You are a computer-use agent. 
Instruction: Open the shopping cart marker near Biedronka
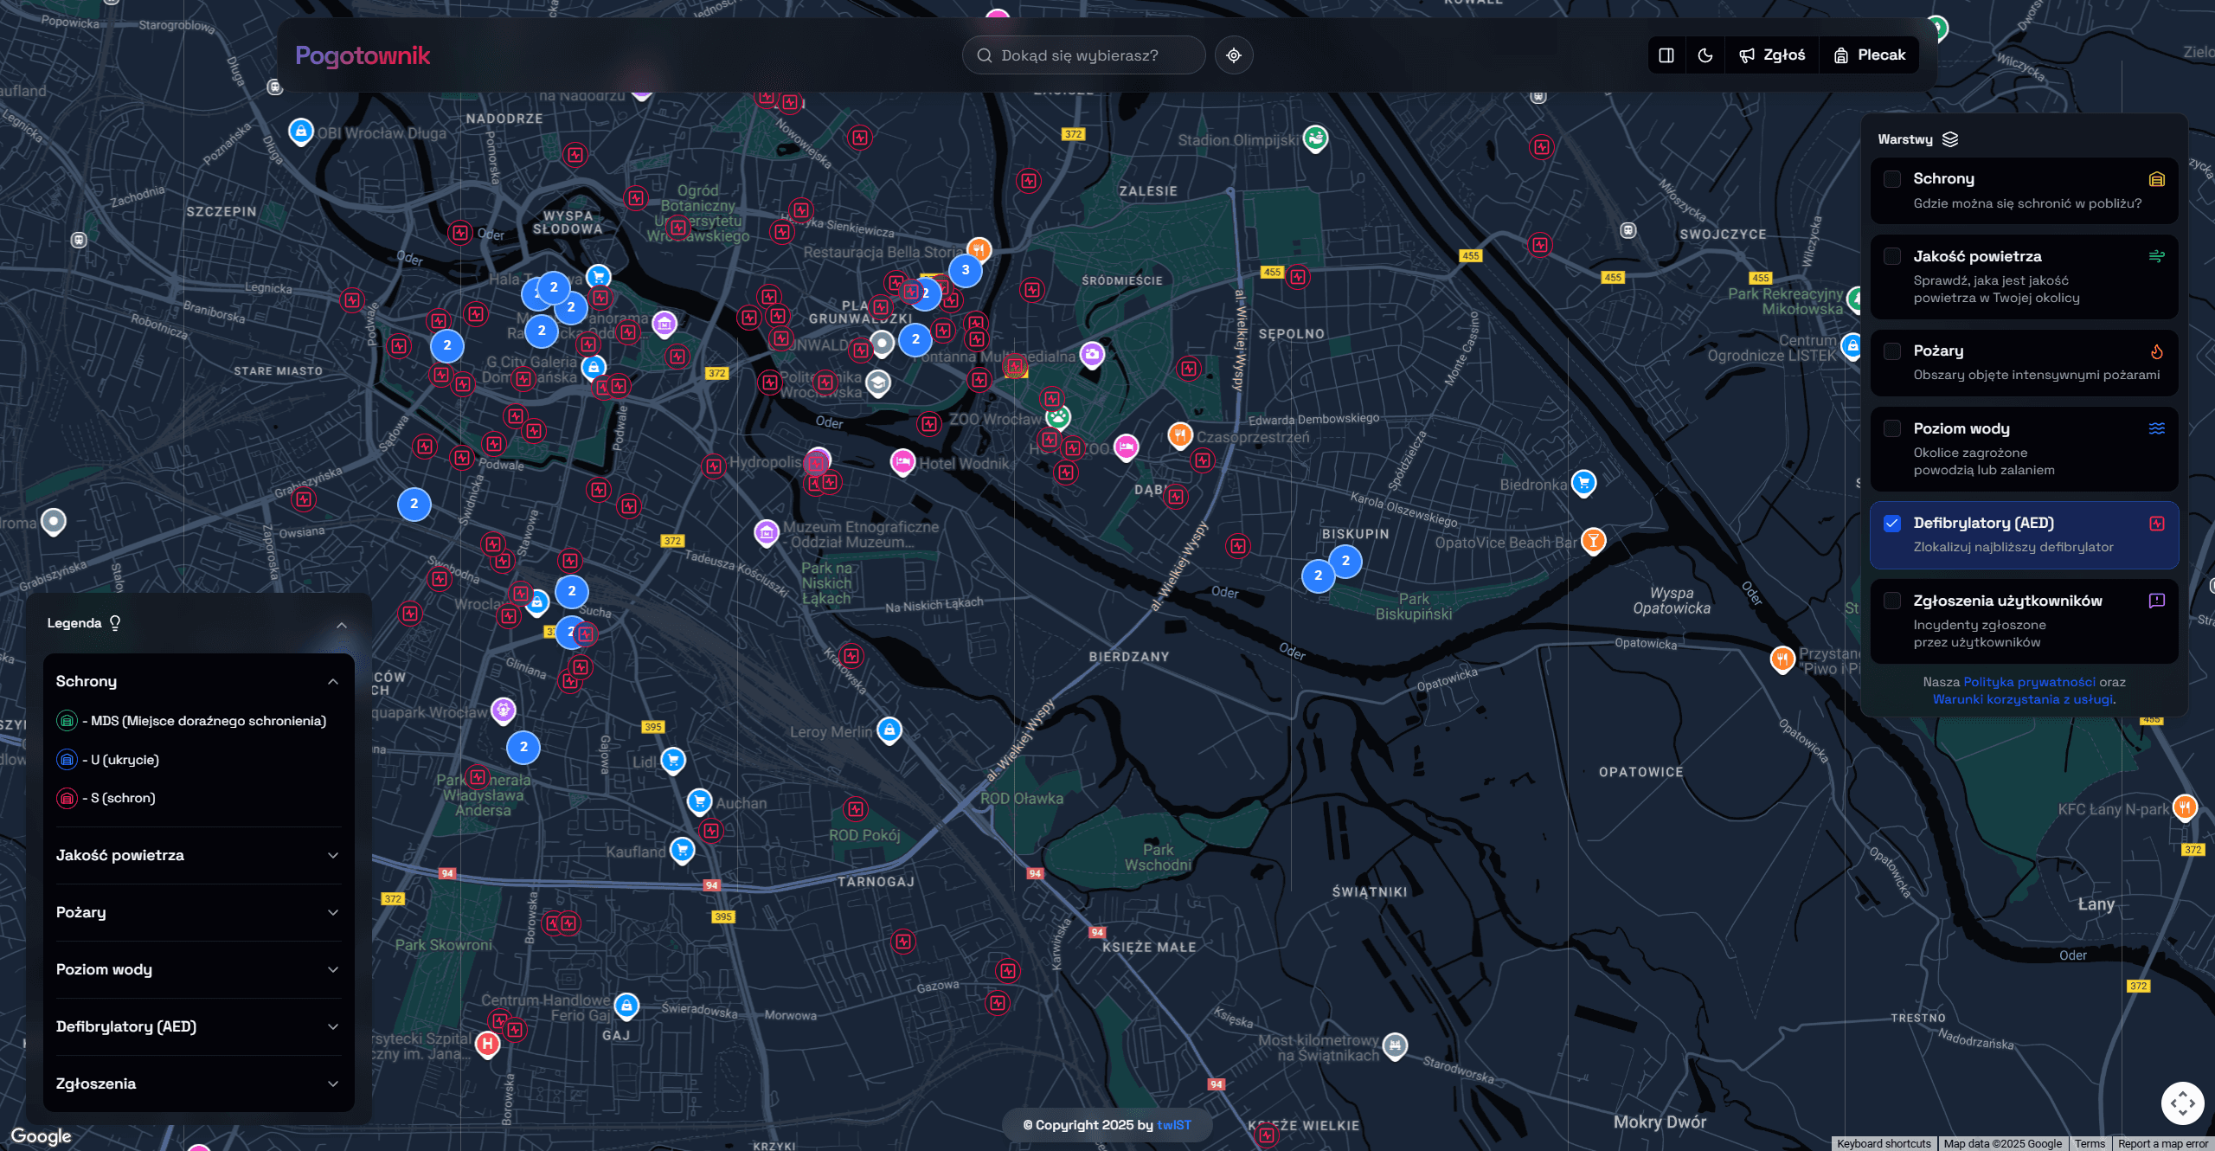point(1583,482)
